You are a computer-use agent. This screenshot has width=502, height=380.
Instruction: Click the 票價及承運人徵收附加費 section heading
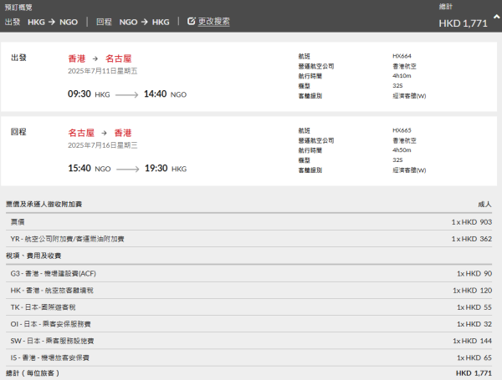click(x=44, y=205)
